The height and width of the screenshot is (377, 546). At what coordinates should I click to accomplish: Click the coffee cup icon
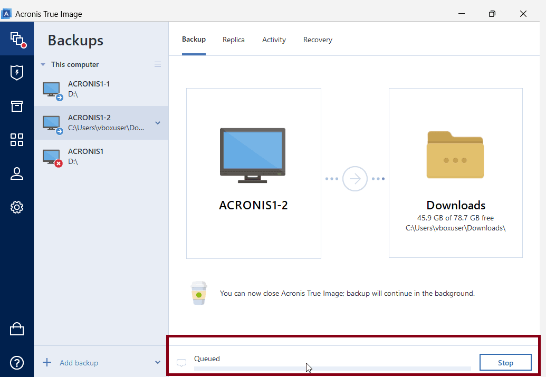click(x=199, y=293)
